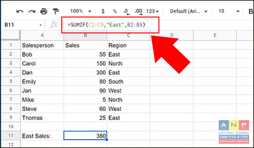Click the Undo icon
This screenshot has height=148, width=254.
pyautogui.click(x=20, y=11)
